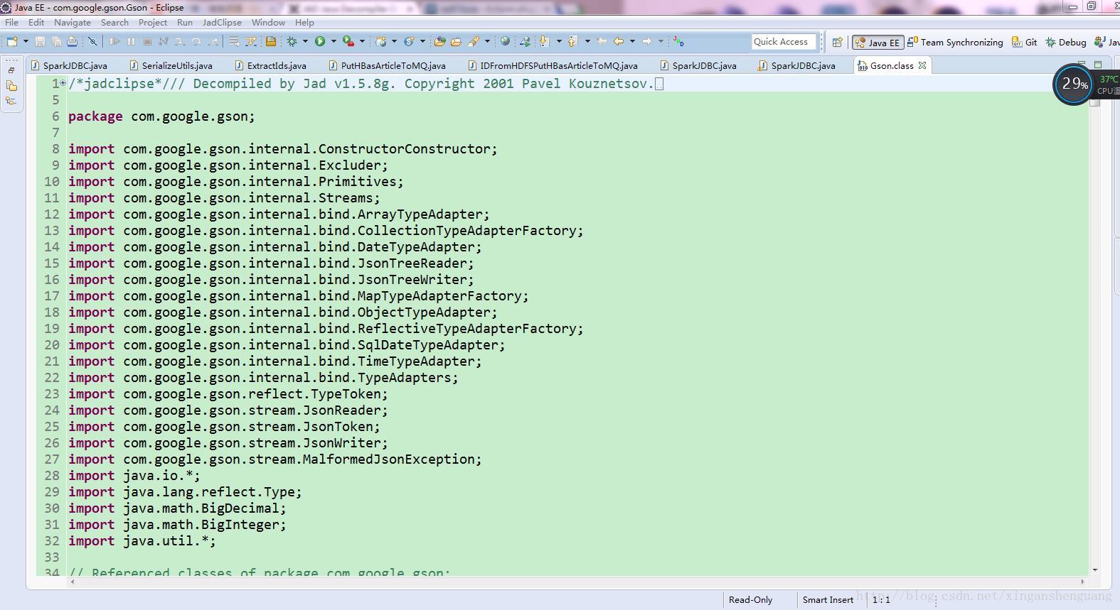This screenshot has height=610, width=1120.
Task: Click the JAD decompile icon
Action: point(678,42)
